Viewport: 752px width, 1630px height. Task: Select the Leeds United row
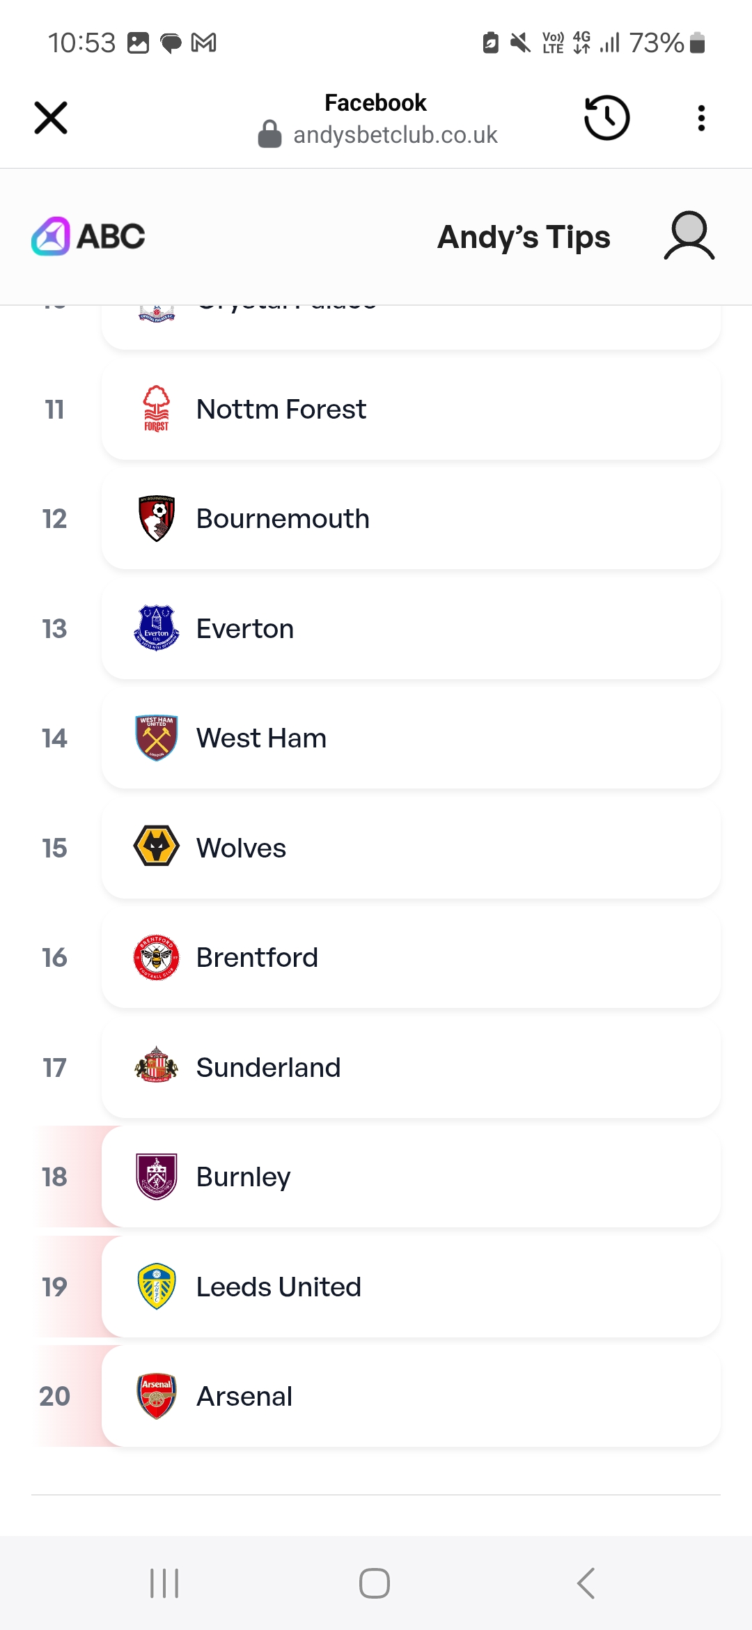pos(411,1287)
